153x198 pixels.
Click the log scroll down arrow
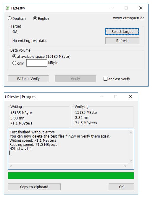(x=131, y=160)
